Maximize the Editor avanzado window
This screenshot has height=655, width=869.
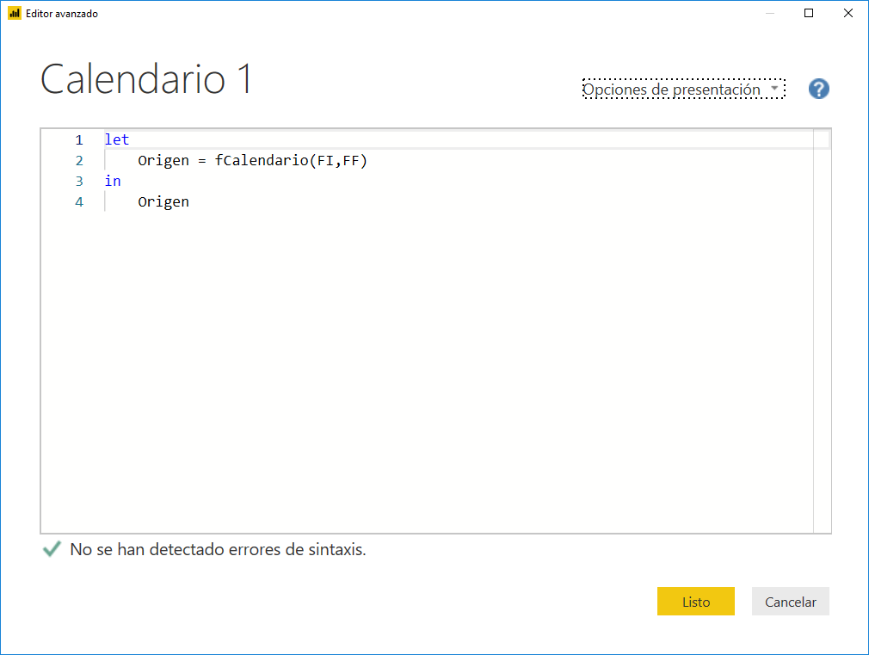(x=807, y=13)
